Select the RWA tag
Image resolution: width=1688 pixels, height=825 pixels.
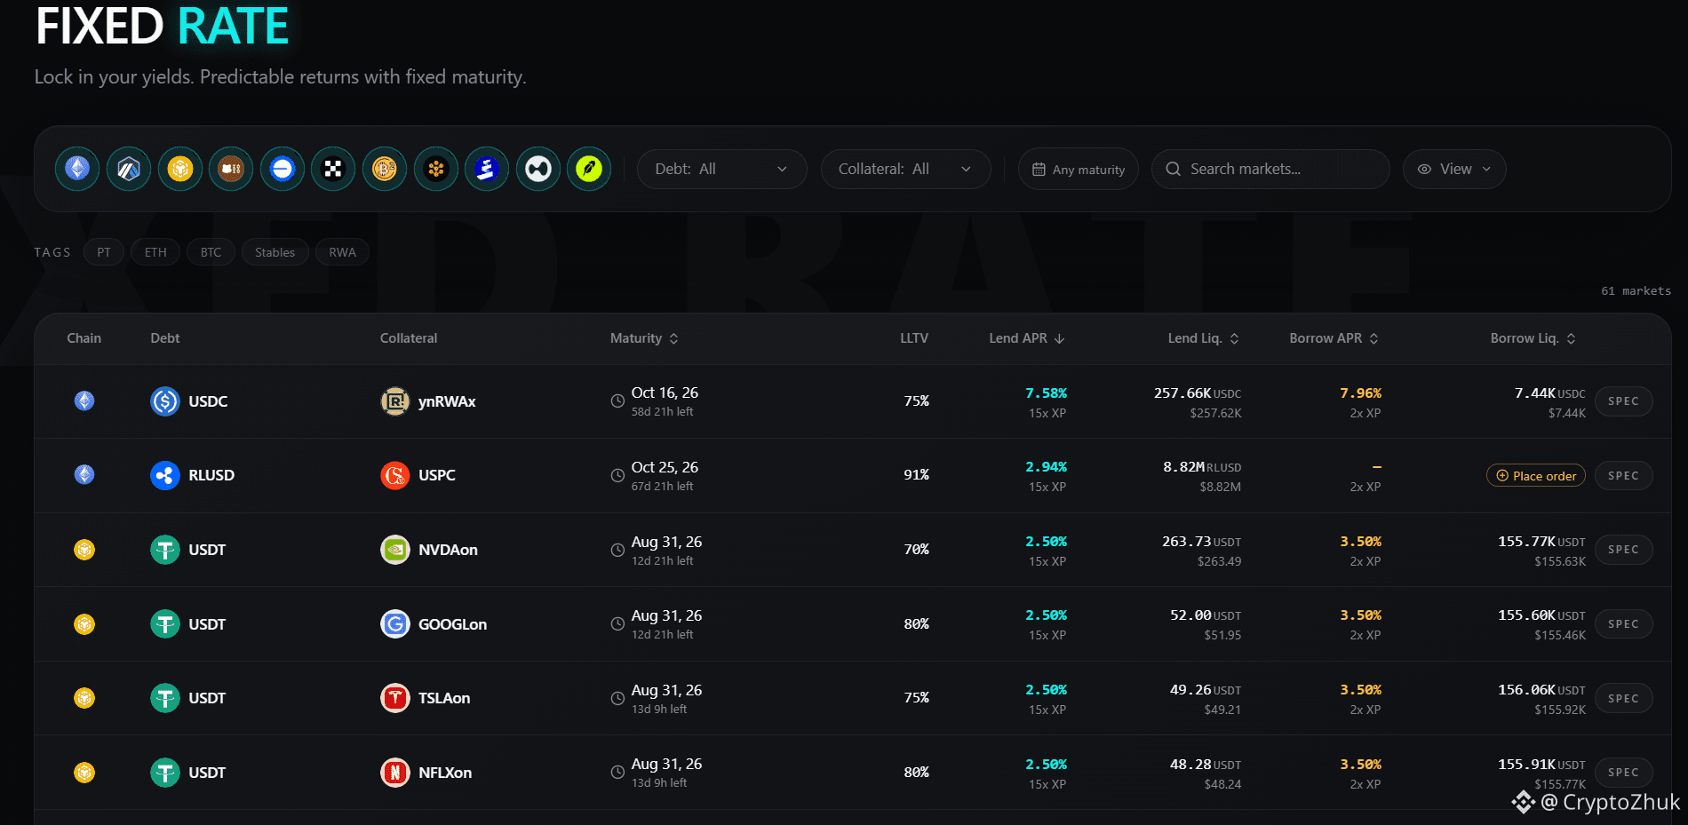[342, 252]
